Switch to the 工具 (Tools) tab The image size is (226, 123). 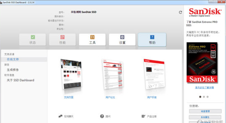tap(92, 40)
